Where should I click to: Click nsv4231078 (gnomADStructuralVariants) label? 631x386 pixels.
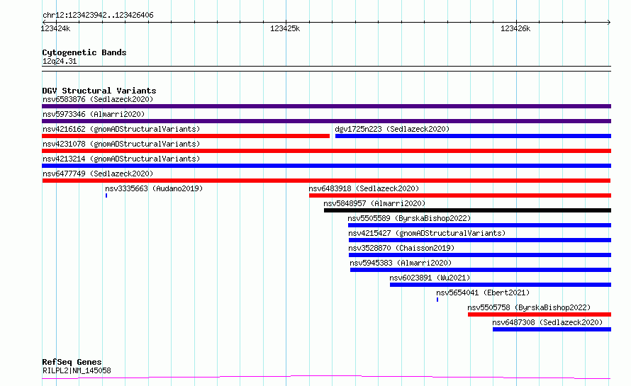tap(121, 144)
